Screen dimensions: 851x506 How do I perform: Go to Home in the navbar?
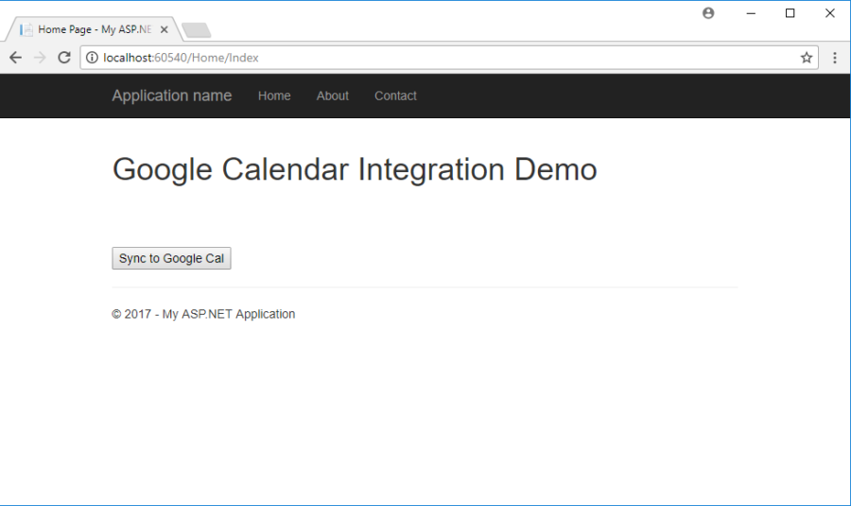click(x=274, y=96)
